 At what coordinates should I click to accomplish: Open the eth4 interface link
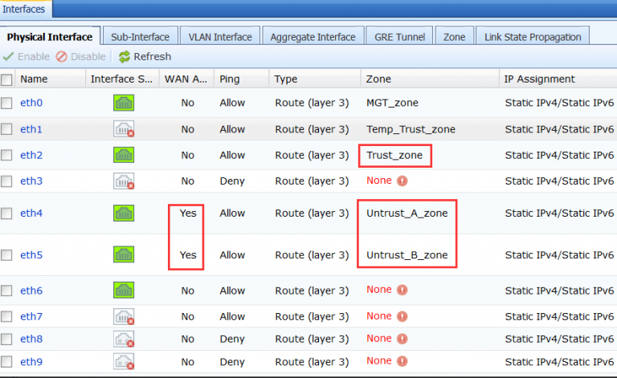tap(31, 213)
